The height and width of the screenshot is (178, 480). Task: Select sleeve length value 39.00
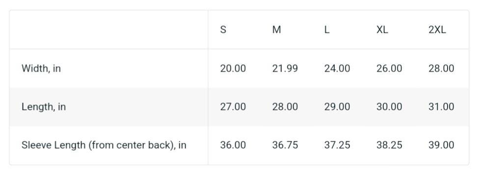[441, 145]
